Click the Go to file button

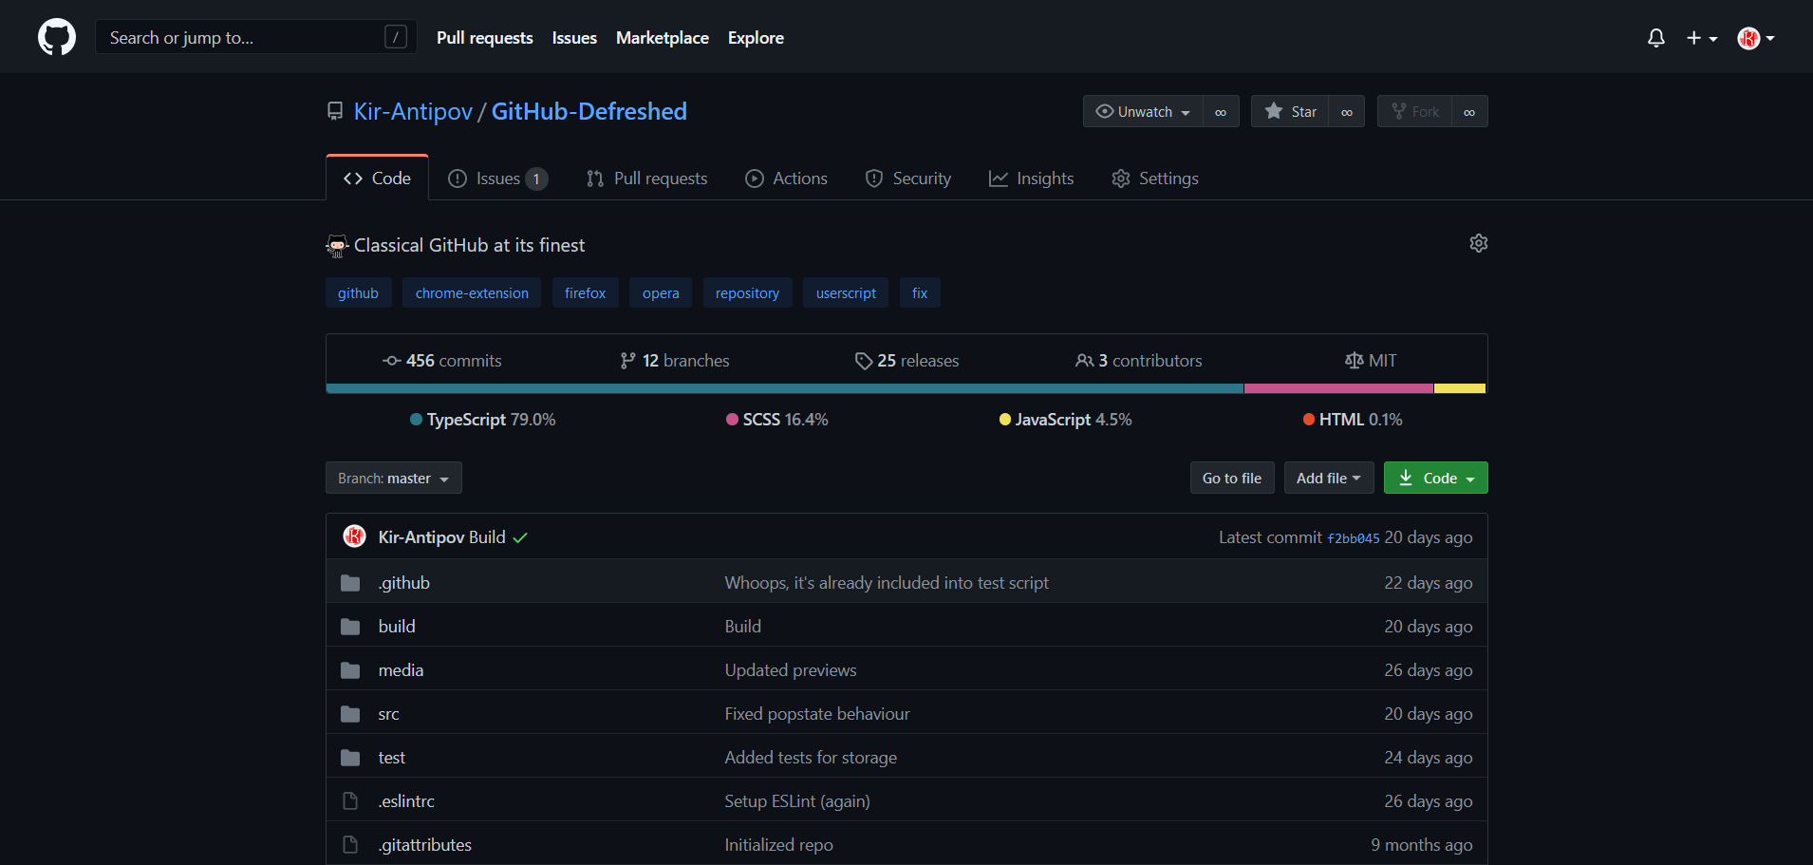tap(1232, 478)
